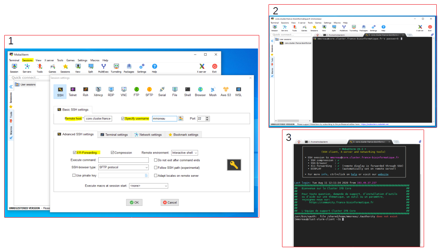Screen dimensions: 446x251
Task: Select the Aws S3 session icon
Action: point(226,92)
